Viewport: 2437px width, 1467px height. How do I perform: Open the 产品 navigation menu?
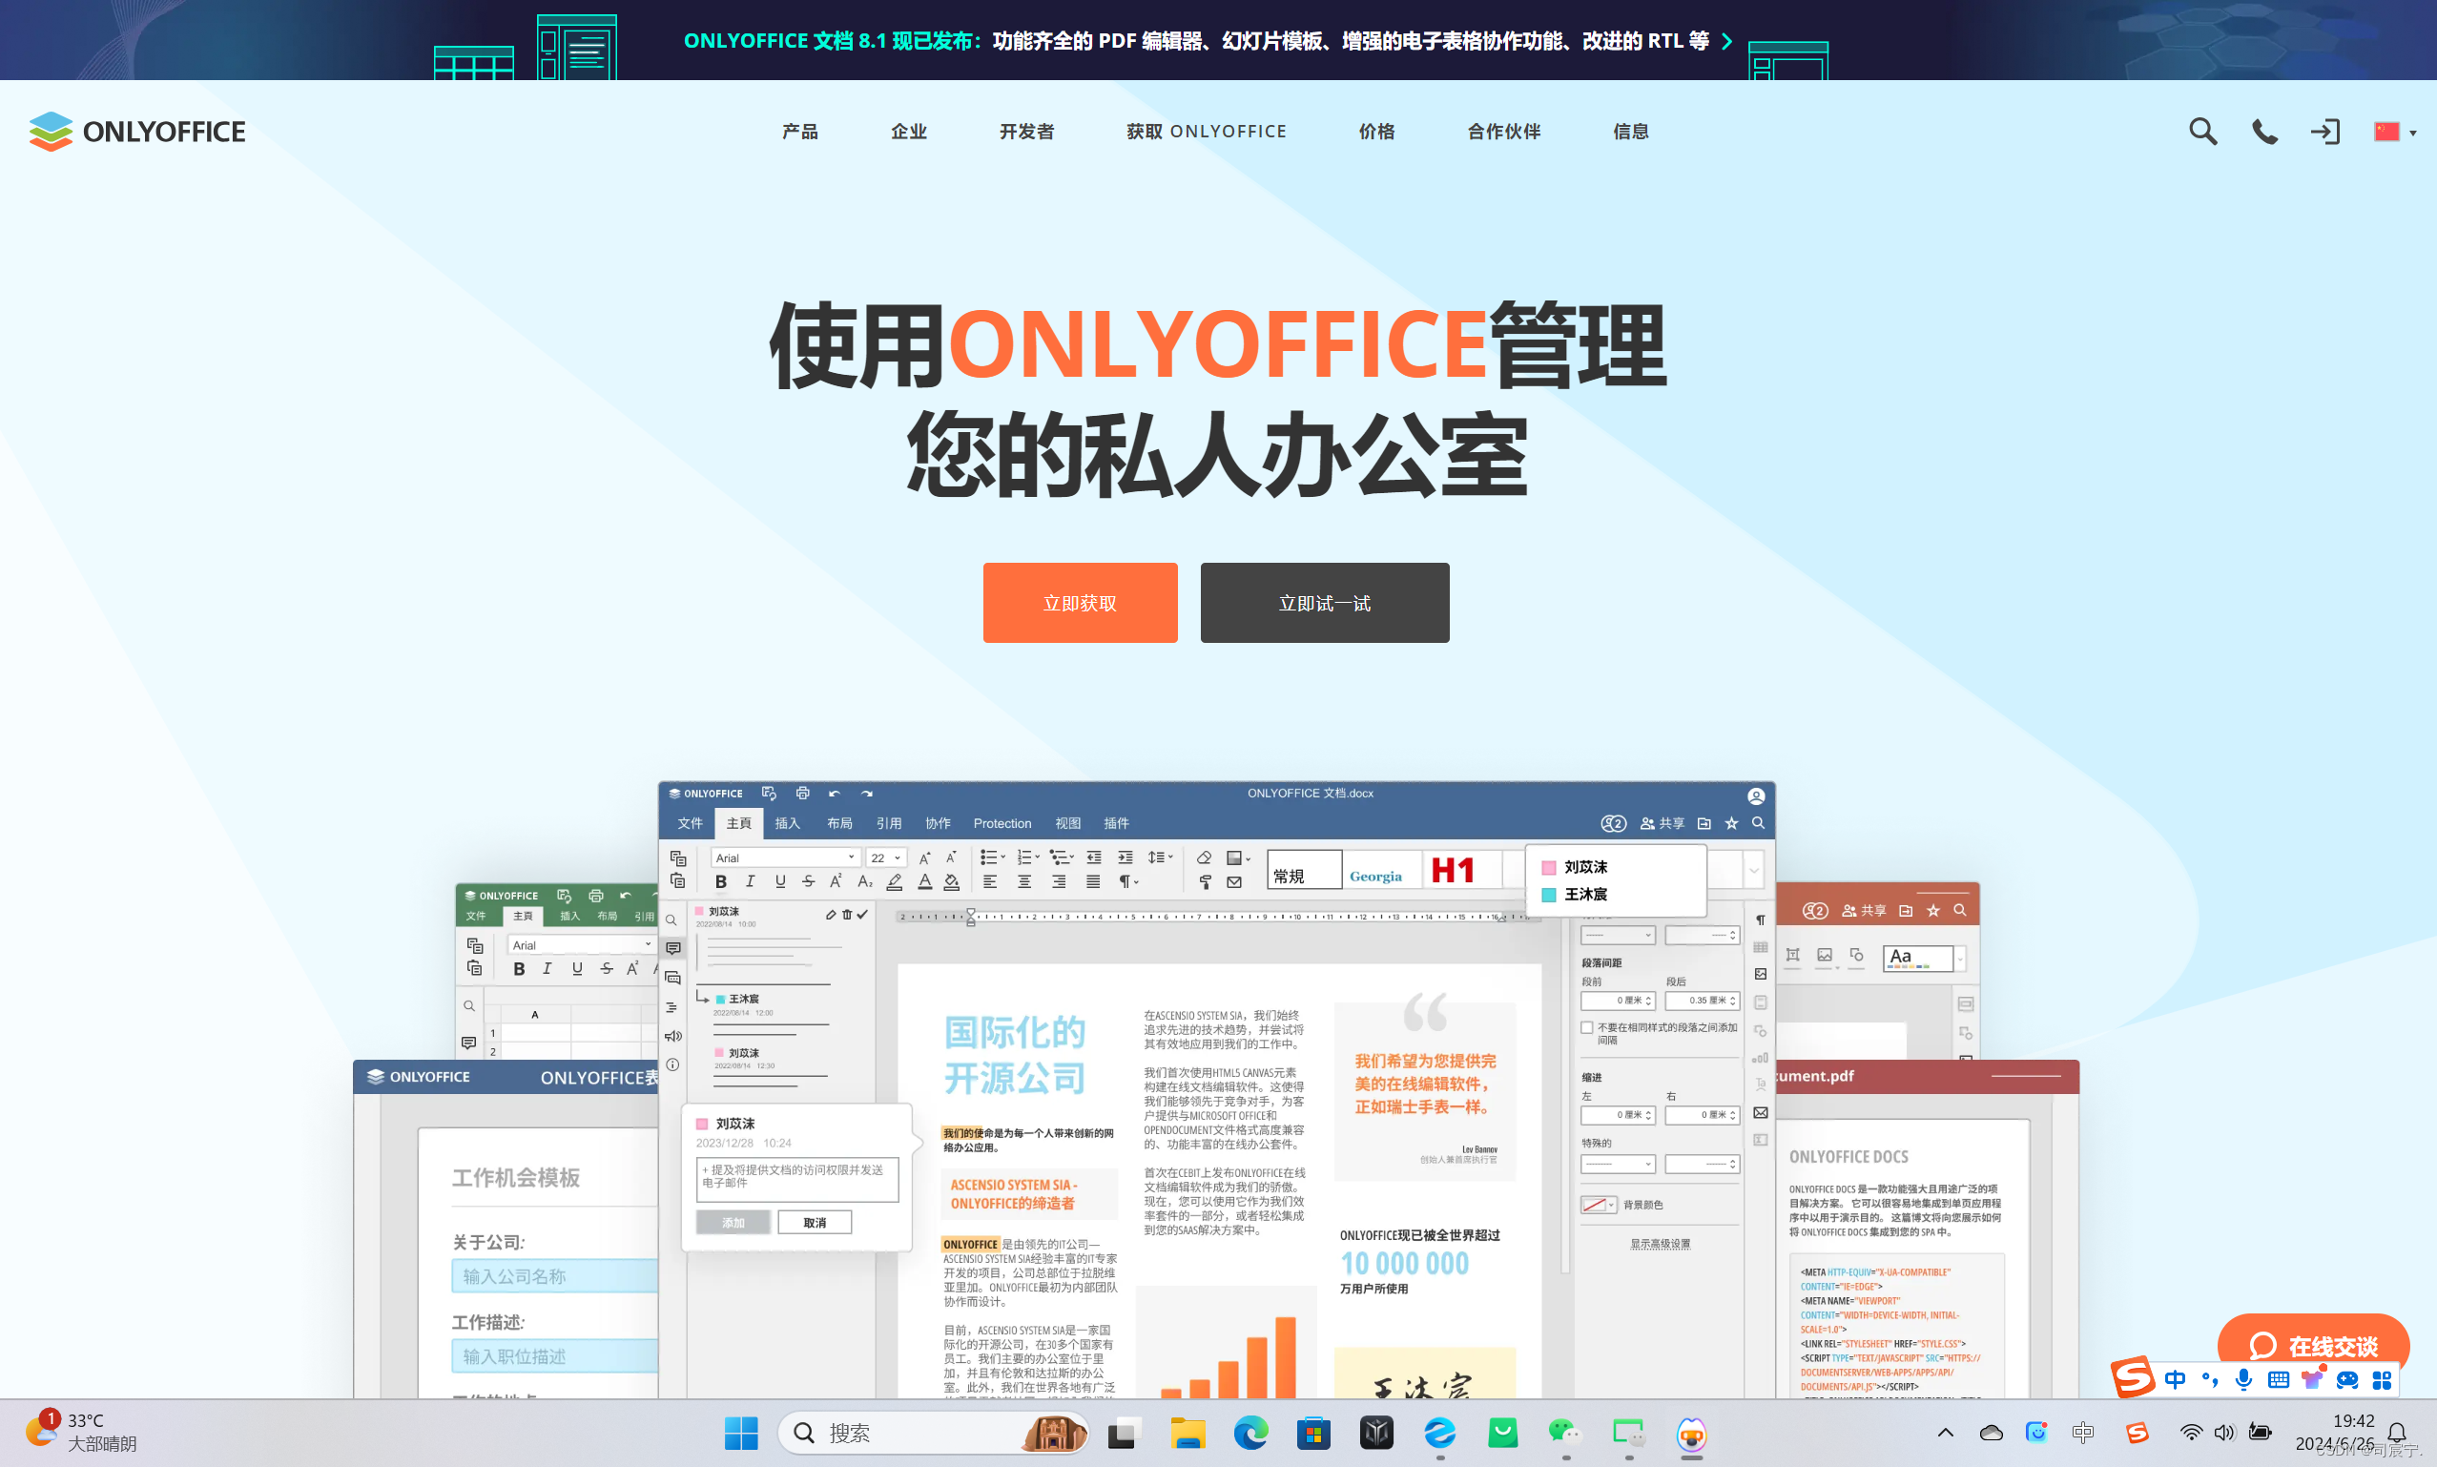coord(799,132)
